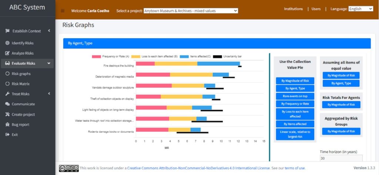Screen dimensions: 379x175
Task: Open the Institutions menu item
Action: 293,9
